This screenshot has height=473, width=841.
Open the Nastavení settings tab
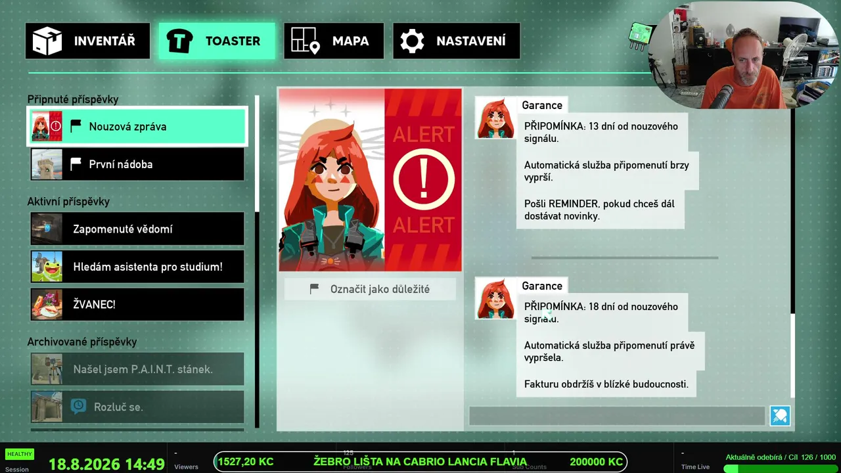pyautogui.click(x=457, y=41)
